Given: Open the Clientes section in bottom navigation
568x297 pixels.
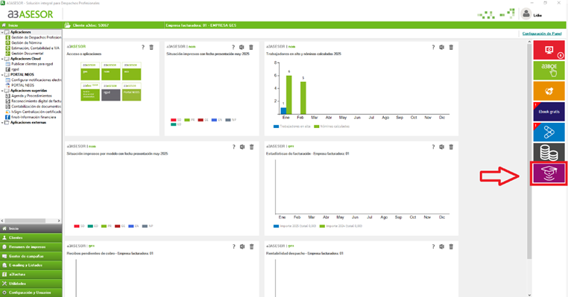Looking at the screenshot, I should pyautogui.click(x=31, y=237).
